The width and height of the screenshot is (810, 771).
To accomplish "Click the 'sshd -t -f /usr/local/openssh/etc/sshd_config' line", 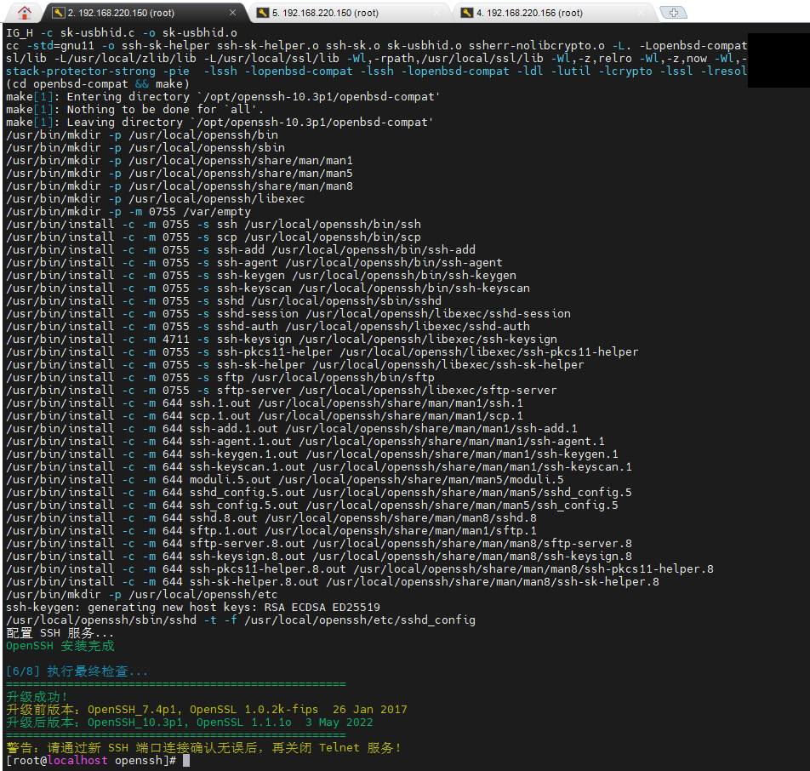I will (241, 620).
